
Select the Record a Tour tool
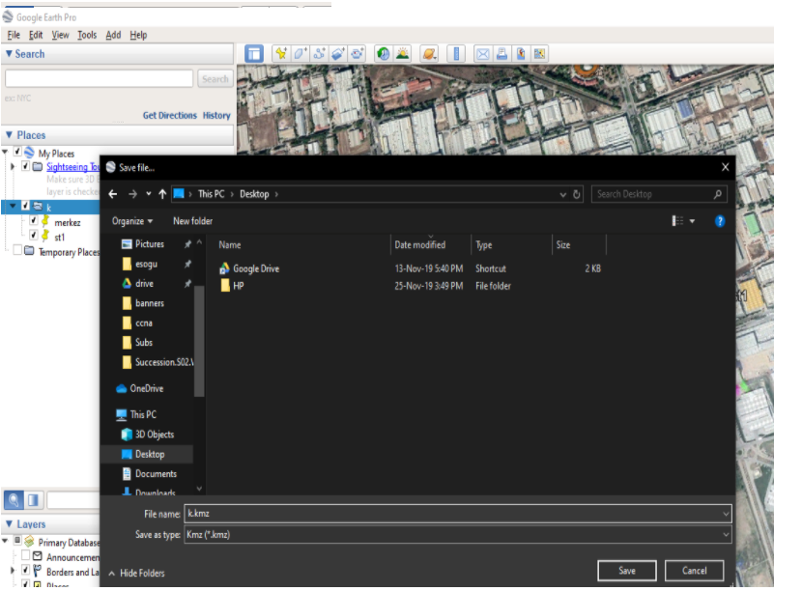357,54
